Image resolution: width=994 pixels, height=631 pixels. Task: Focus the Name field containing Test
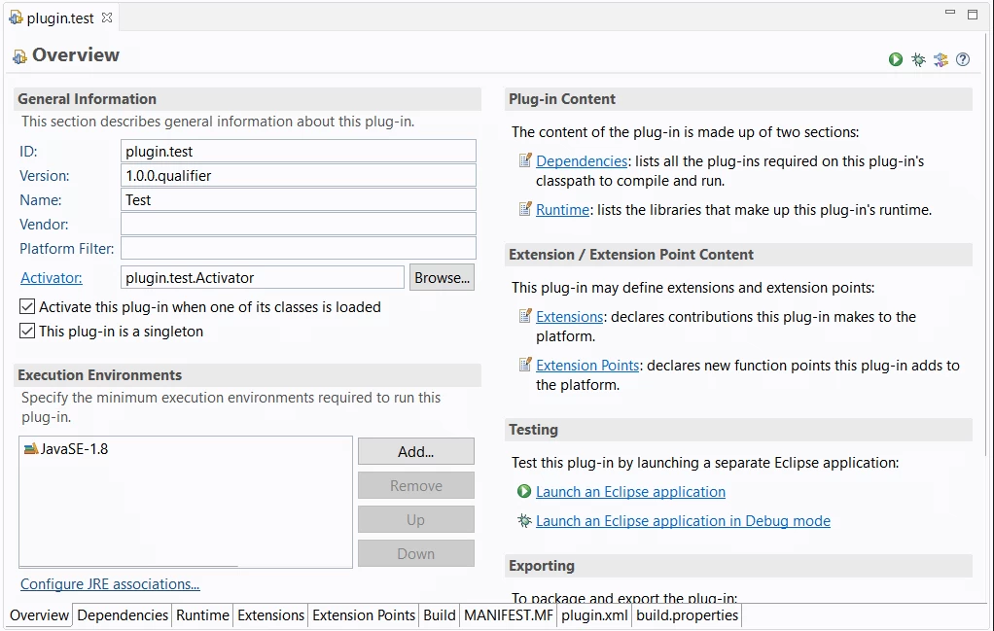tap(299, 199)
